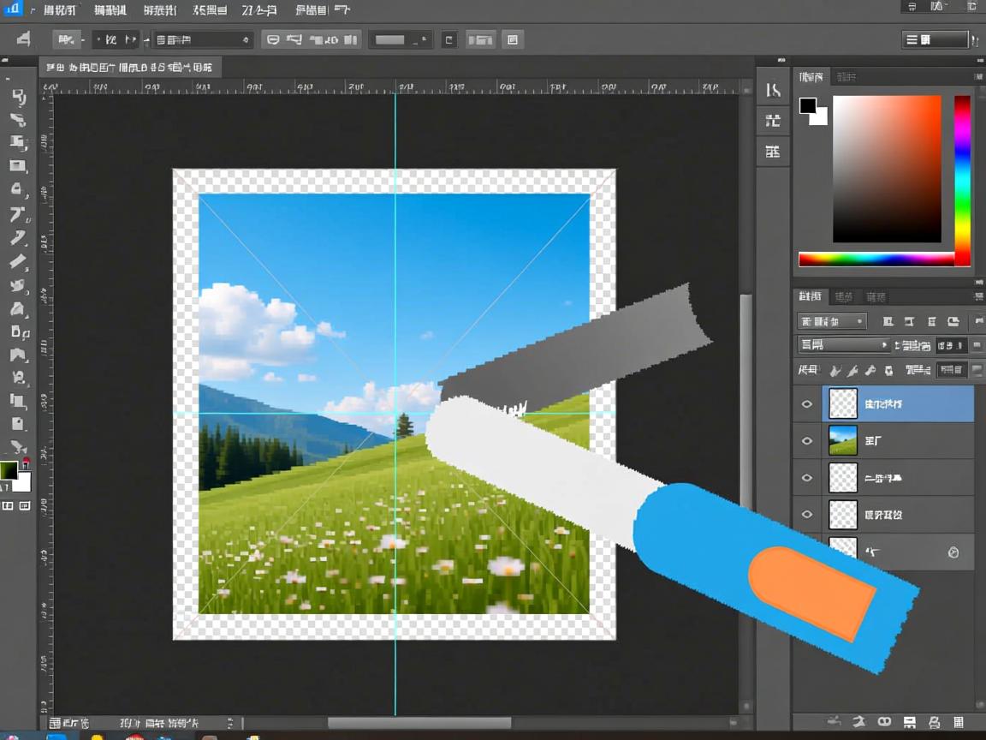Click the lock icon on the bottom layer

pos(953,552)
